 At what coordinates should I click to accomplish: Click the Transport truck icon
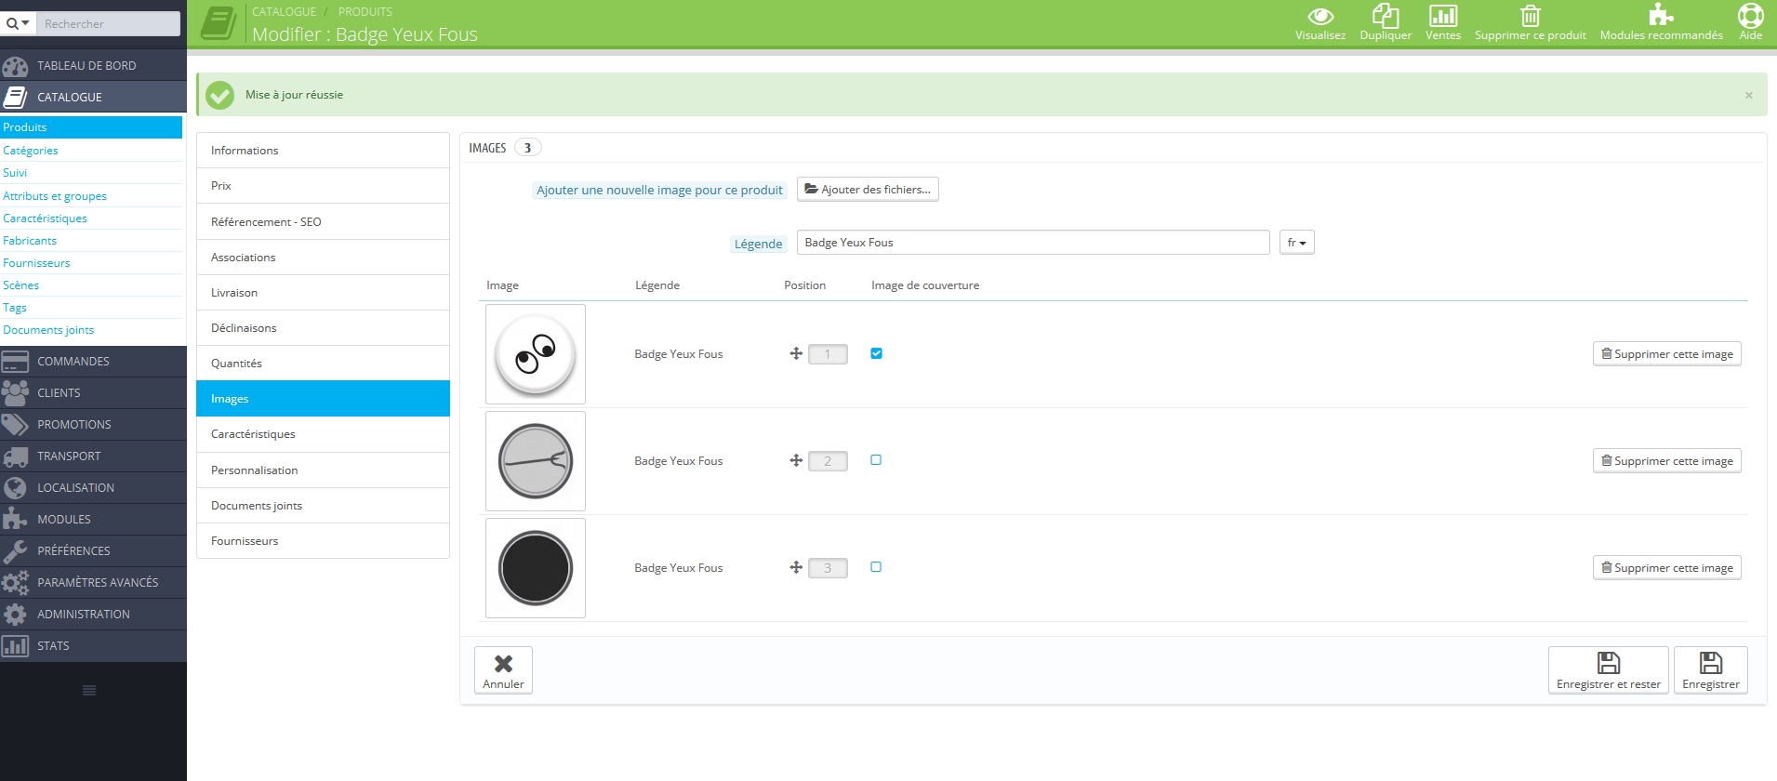point(15,457)
